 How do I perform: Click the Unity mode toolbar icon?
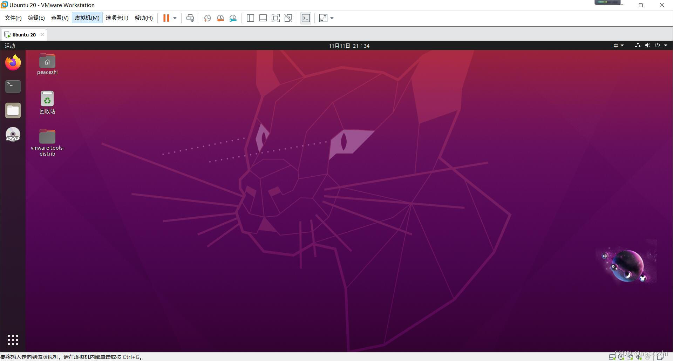coord(288,18)
